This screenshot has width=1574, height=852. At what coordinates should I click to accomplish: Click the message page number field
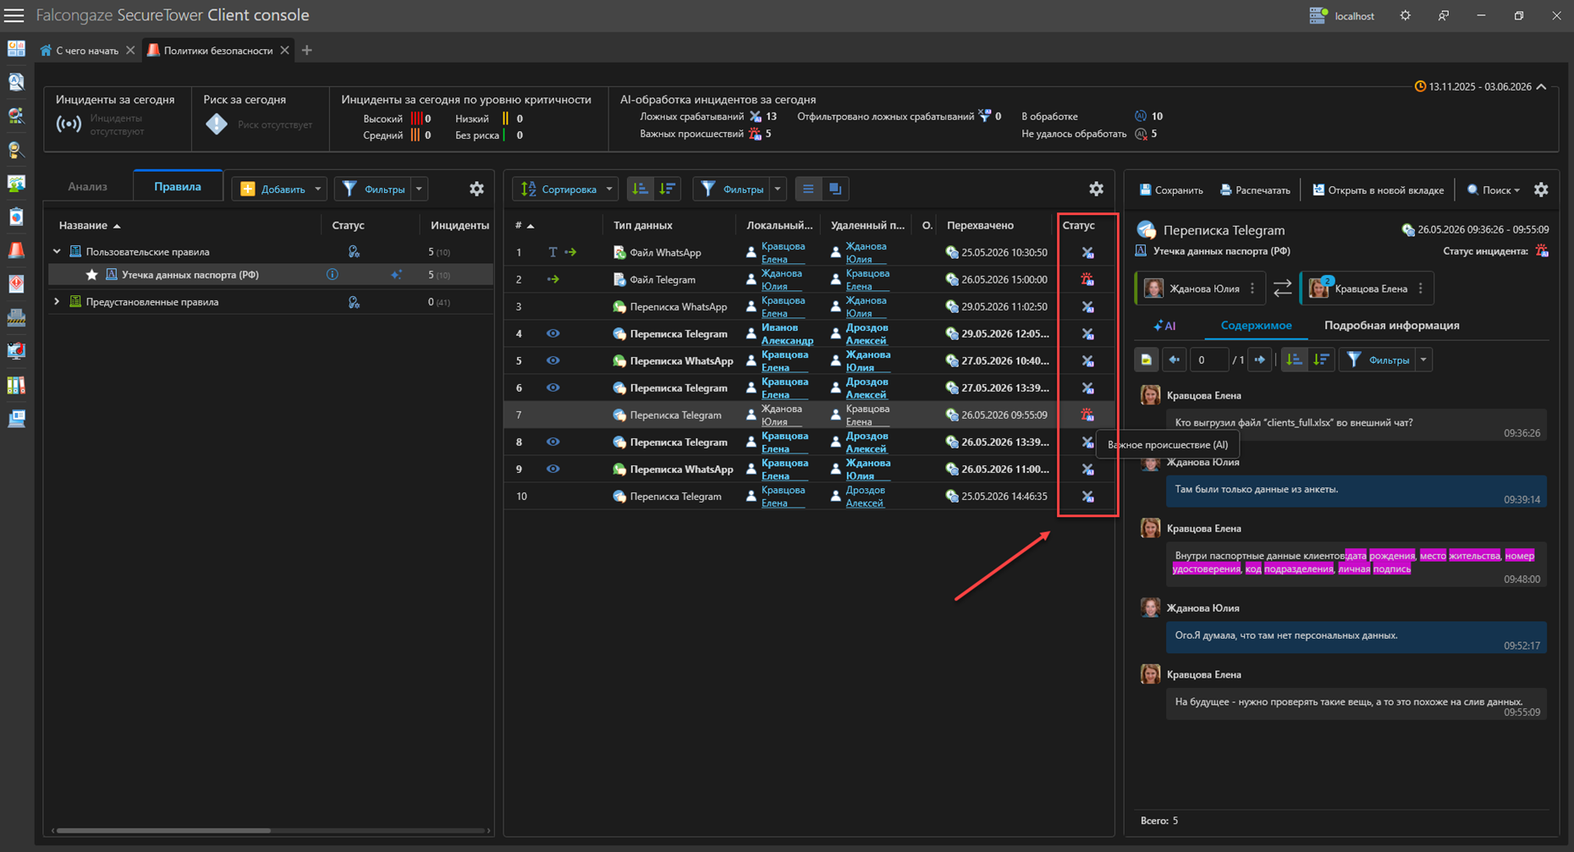(1207, 360)
